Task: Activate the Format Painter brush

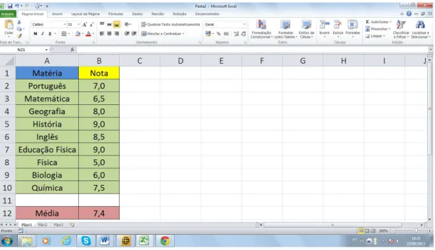Action: (x=19, y=35)
